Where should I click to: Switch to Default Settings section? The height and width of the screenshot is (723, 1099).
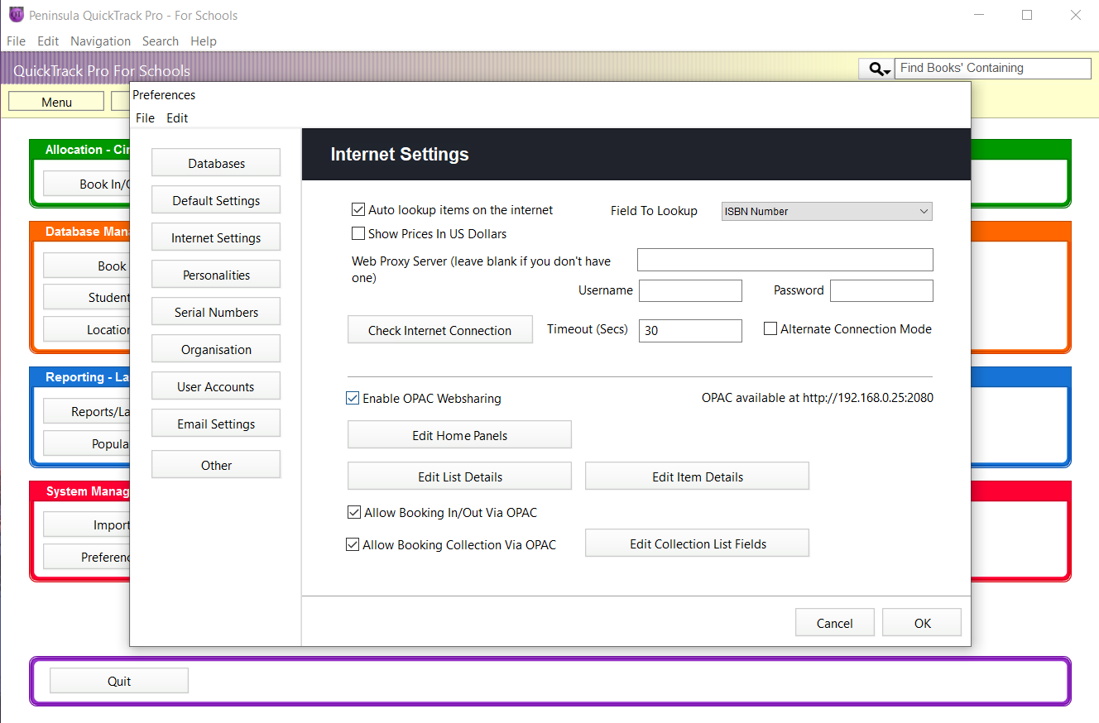[x=216, y=200]
